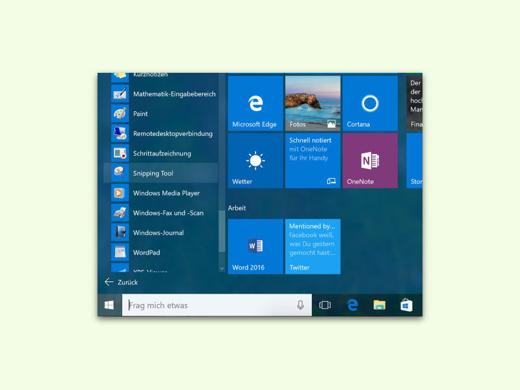
Task: Launch the Word 2016 tile
Action: click(255, 246)
